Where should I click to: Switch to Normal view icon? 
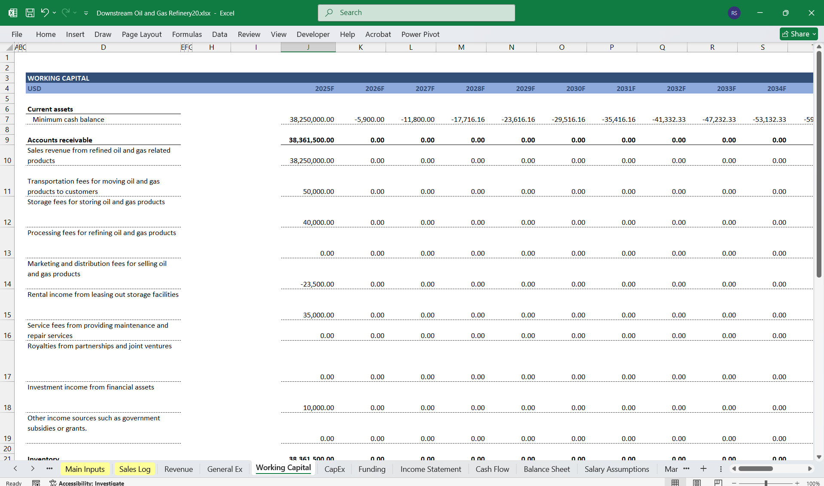point(675,483)
